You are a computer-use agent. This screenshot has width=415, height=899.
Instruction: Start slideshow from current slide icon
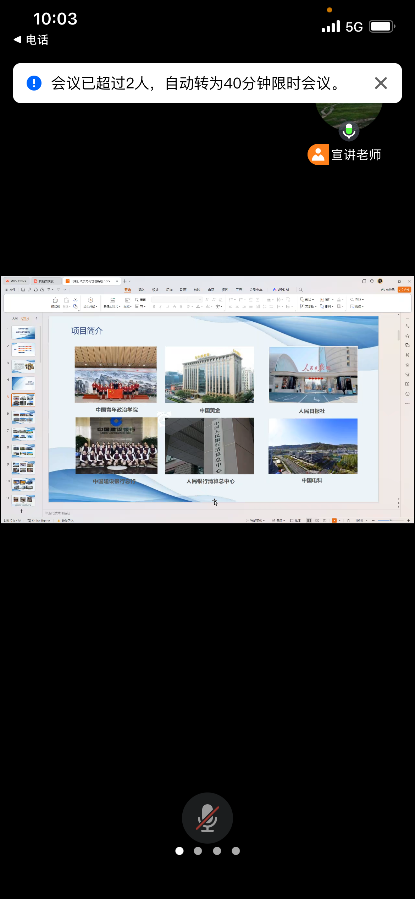tap(90, 300)
